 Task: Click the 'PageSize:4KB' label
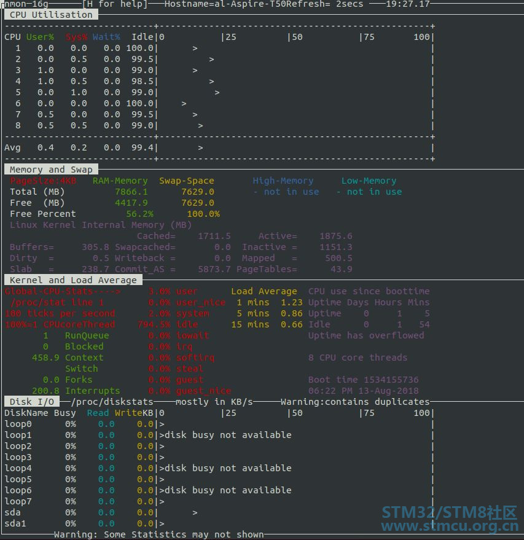point(43,181)
